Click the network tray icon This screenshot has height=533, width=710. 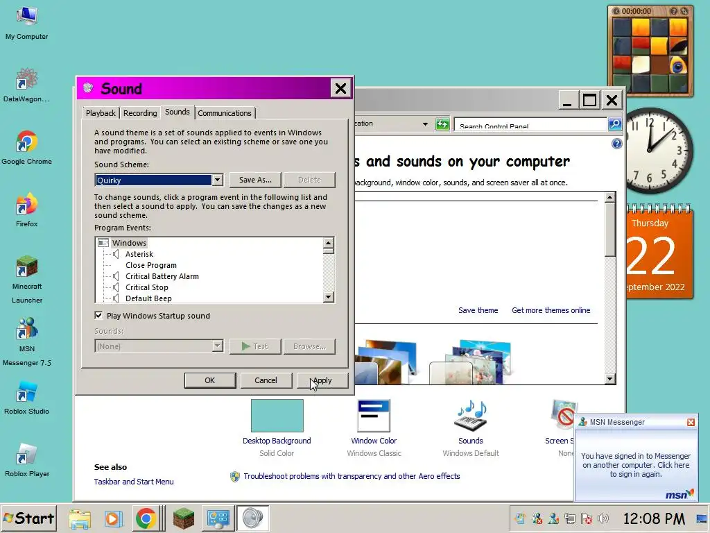point(570,518)
